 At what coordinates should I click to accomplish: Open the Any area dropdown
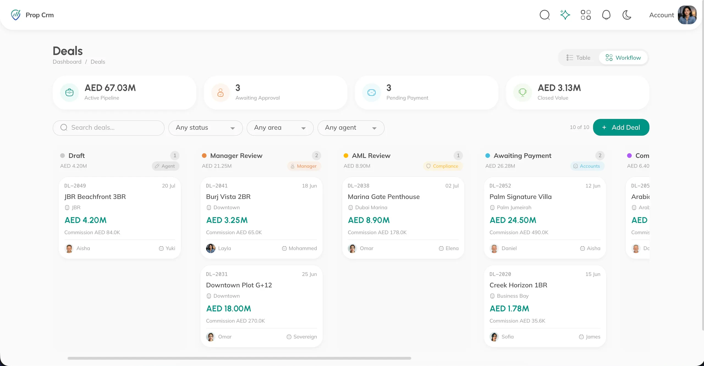point(280,128)
